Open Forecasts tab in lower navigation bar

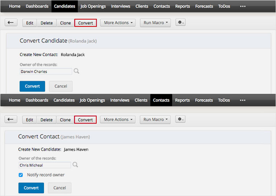coord(204,100)
